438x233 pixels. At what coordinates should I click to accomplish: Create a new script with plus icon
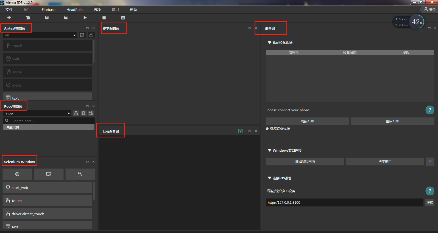9,18
